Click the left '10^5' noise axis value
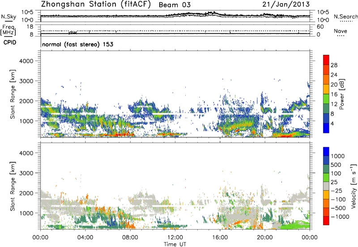This screenshot has width=358, height=247. pyautogui.click(x=27, y=12)
